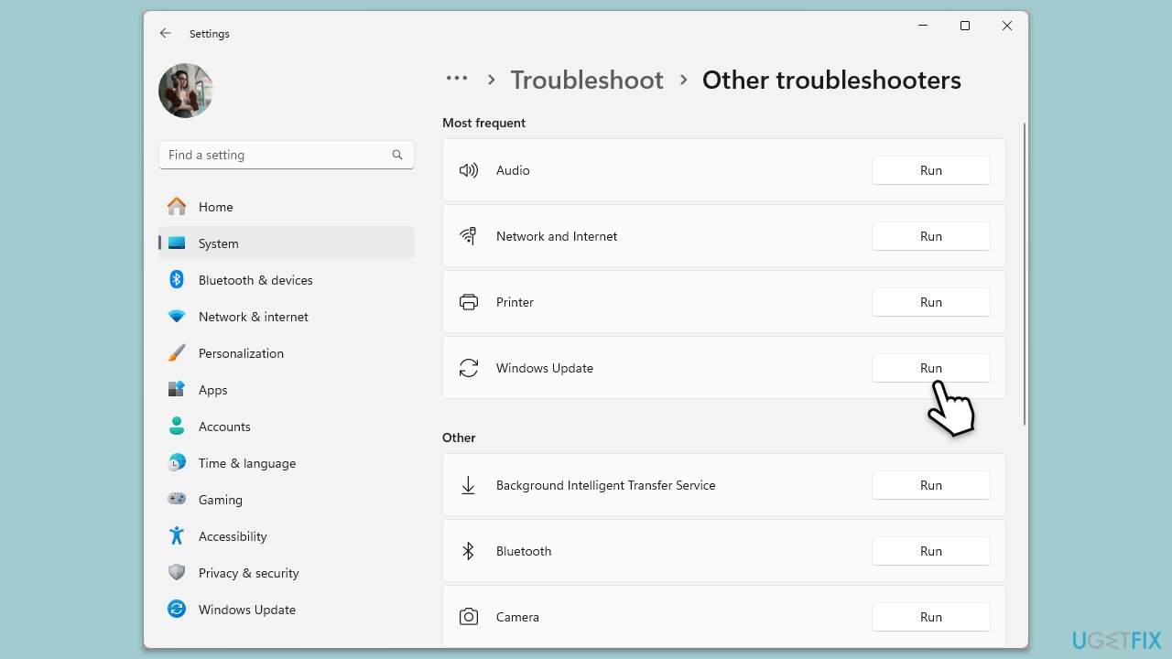Open Home in the sidebar
Viewport: 1172px width, 659px height.
[x=286, y=207]
